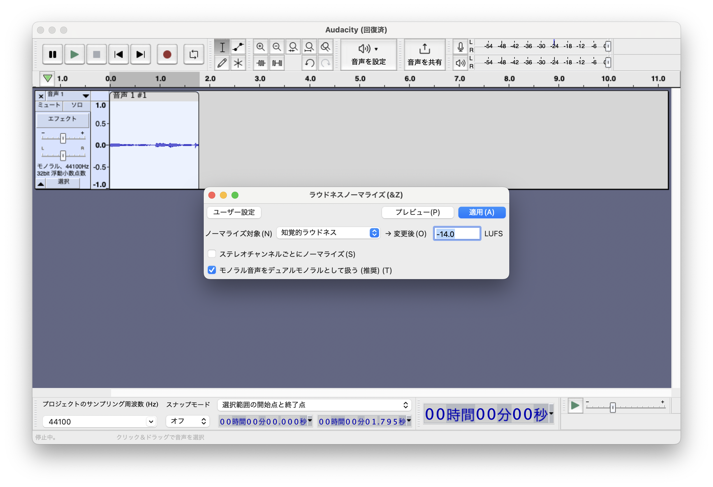Select the Multi-tool asterisk icon

click(238, 63)
